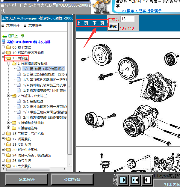Viewport: 180px width, 187px height.
Task: Click the page icon of 2/2 更换曲轴密封圈
Action: pyautogui.click(x=19, y=106)
